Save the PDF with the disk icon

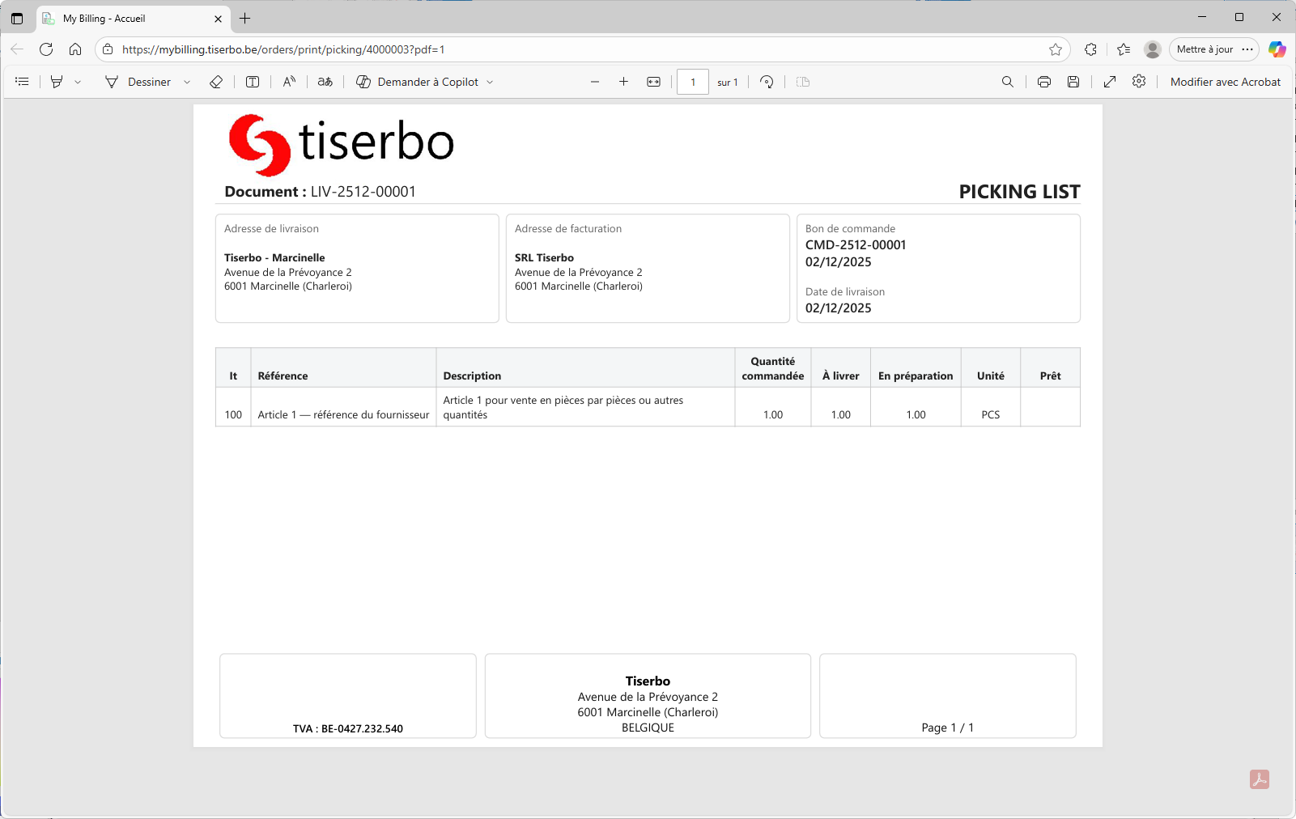click(1073, 82)
